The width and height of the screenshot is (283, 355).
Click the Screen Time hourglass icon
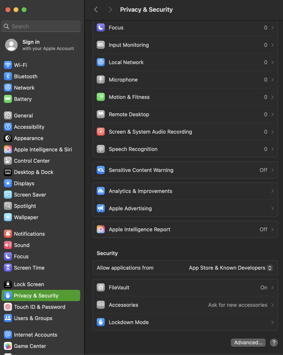coord(8,268)
